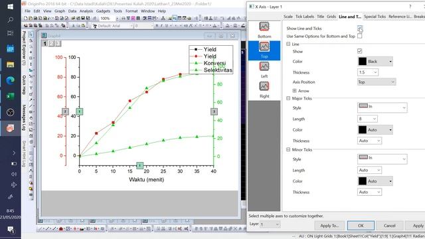Click the New Project toolbar icon
Image resolution: width=425 pixels, height=239 pixels.
tap(26, 18)
